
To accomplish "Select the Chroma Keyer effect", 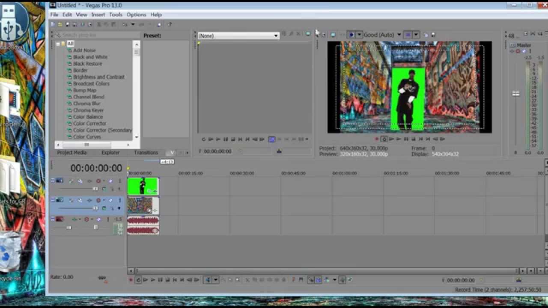I will point(88,110).
